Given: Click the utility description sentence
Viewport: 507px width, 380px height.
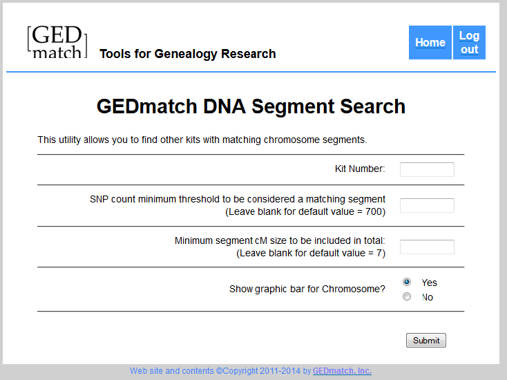Looking at the screenshot, I should click(x=202, y=140).
